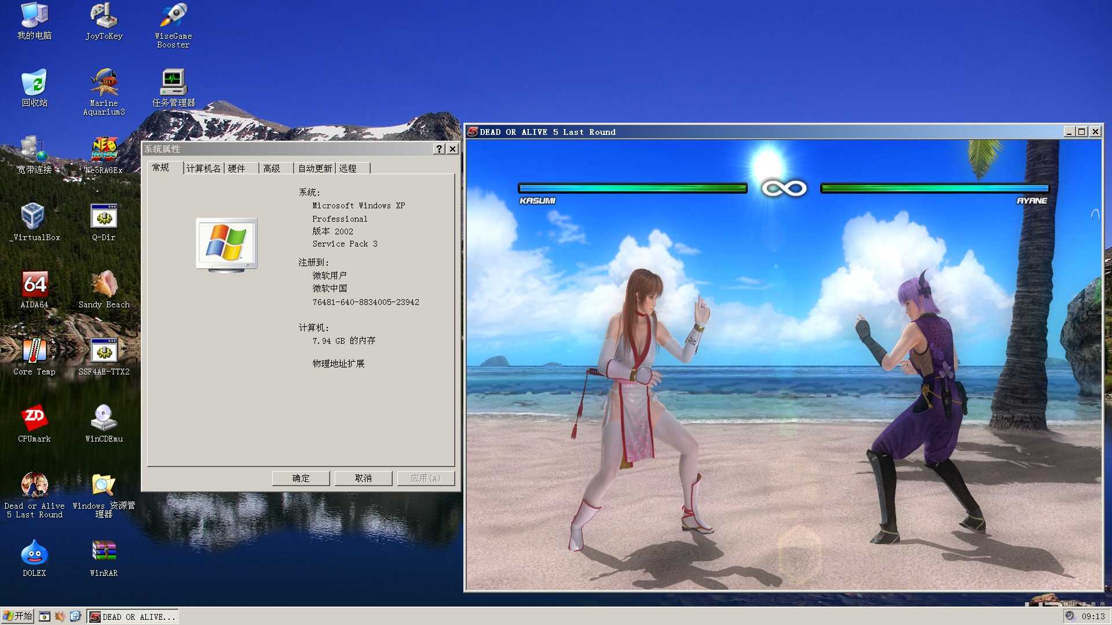This screenshot has width=1112, height=625.
Task: Click the blue show-desktop quick launch icon
Action: [75, 617]
